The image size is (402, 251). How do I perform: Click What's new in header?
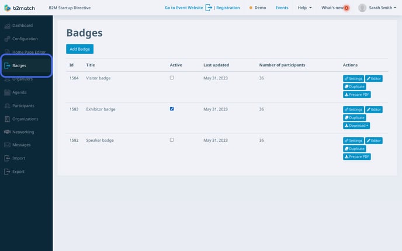tap(332, 8)
